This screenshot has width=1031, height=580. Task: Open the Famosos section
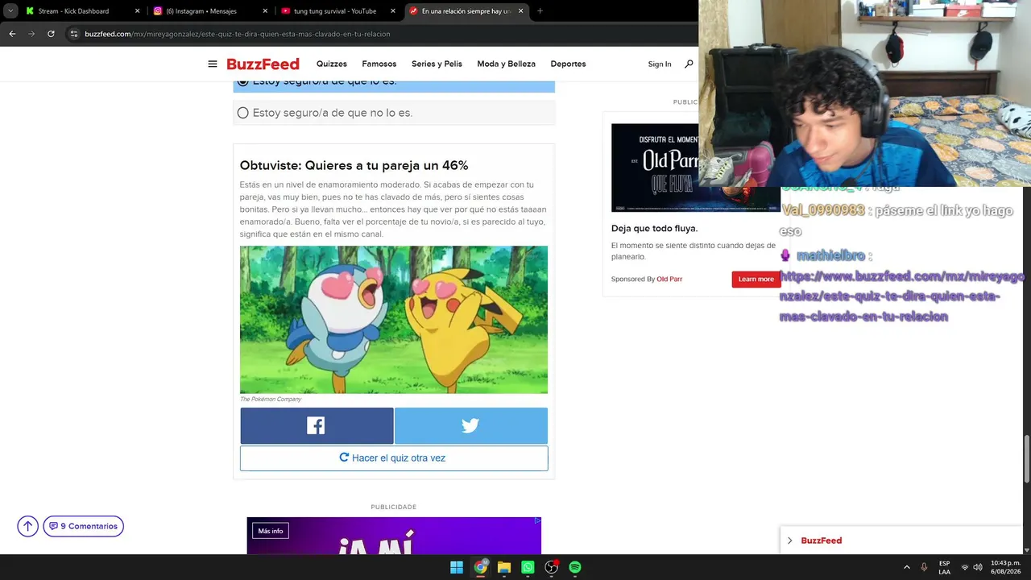379,64
